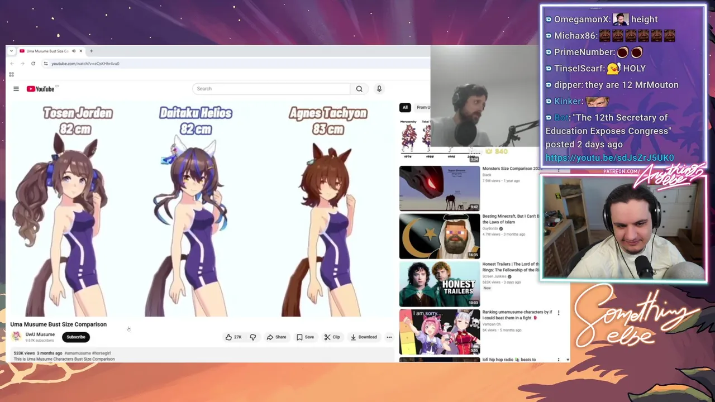This screenshot has height=402, width=715.
Task: Click the #umamusume hashtag
Action: click(x=77, y=353)
